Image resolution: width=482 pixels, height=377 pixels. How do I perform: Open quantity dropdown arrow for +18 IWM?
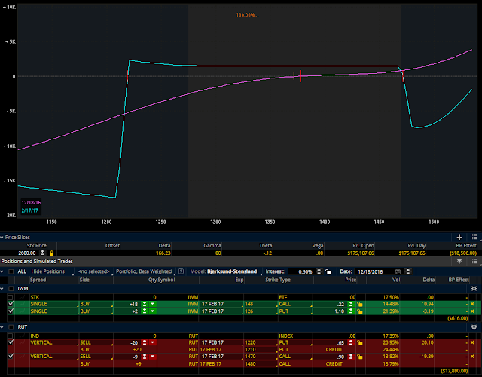(152, 304)
